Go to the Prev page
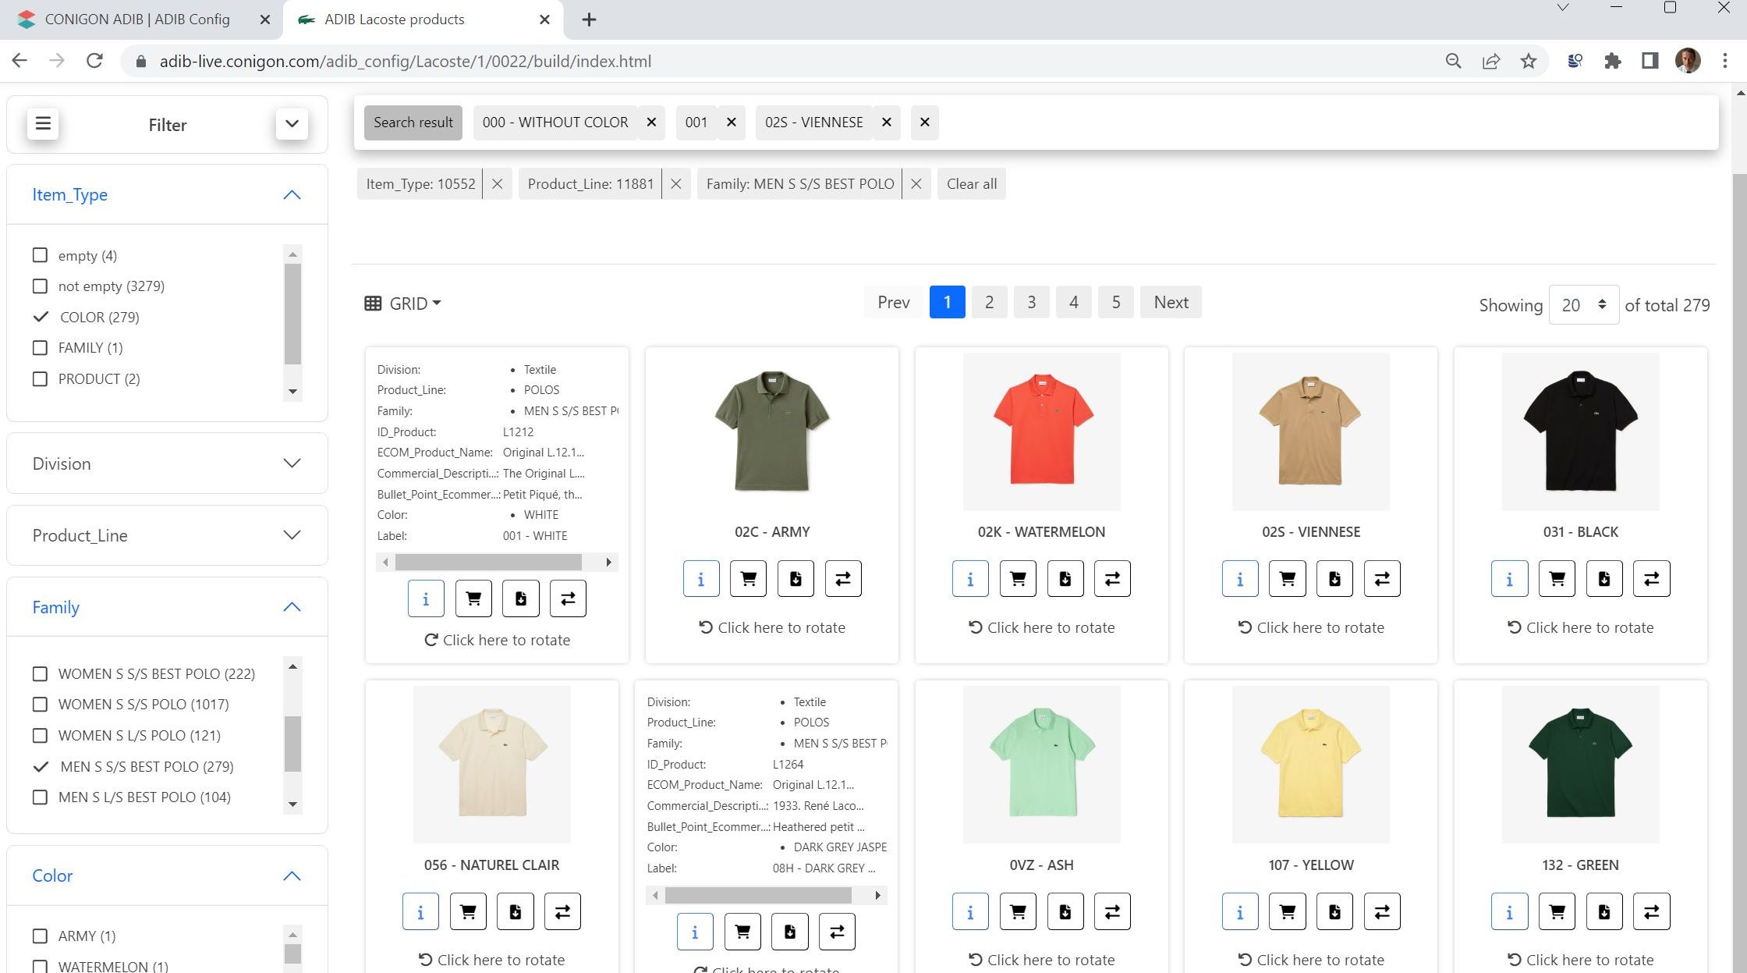 coord(893,303)
